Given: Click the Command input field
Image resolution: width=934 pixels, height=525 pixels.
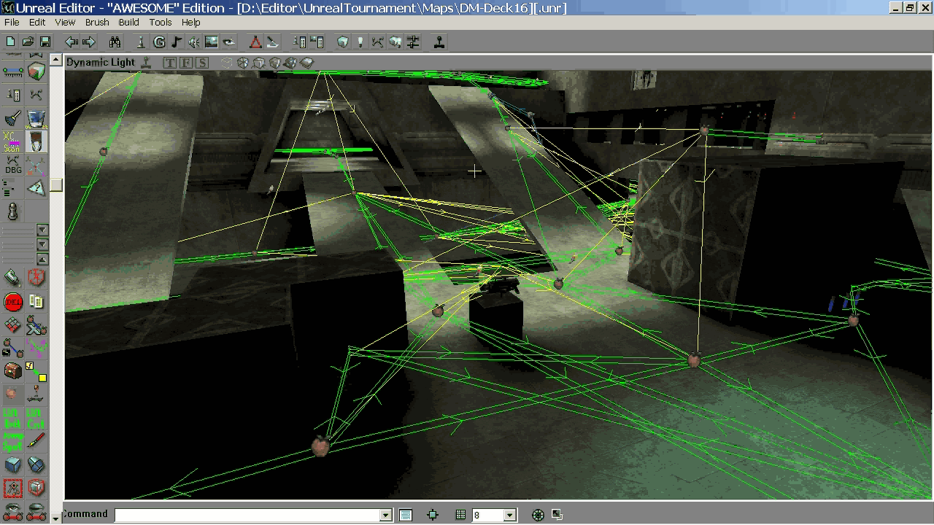Looking at the screenshot, I should click(x=248, y=516).
